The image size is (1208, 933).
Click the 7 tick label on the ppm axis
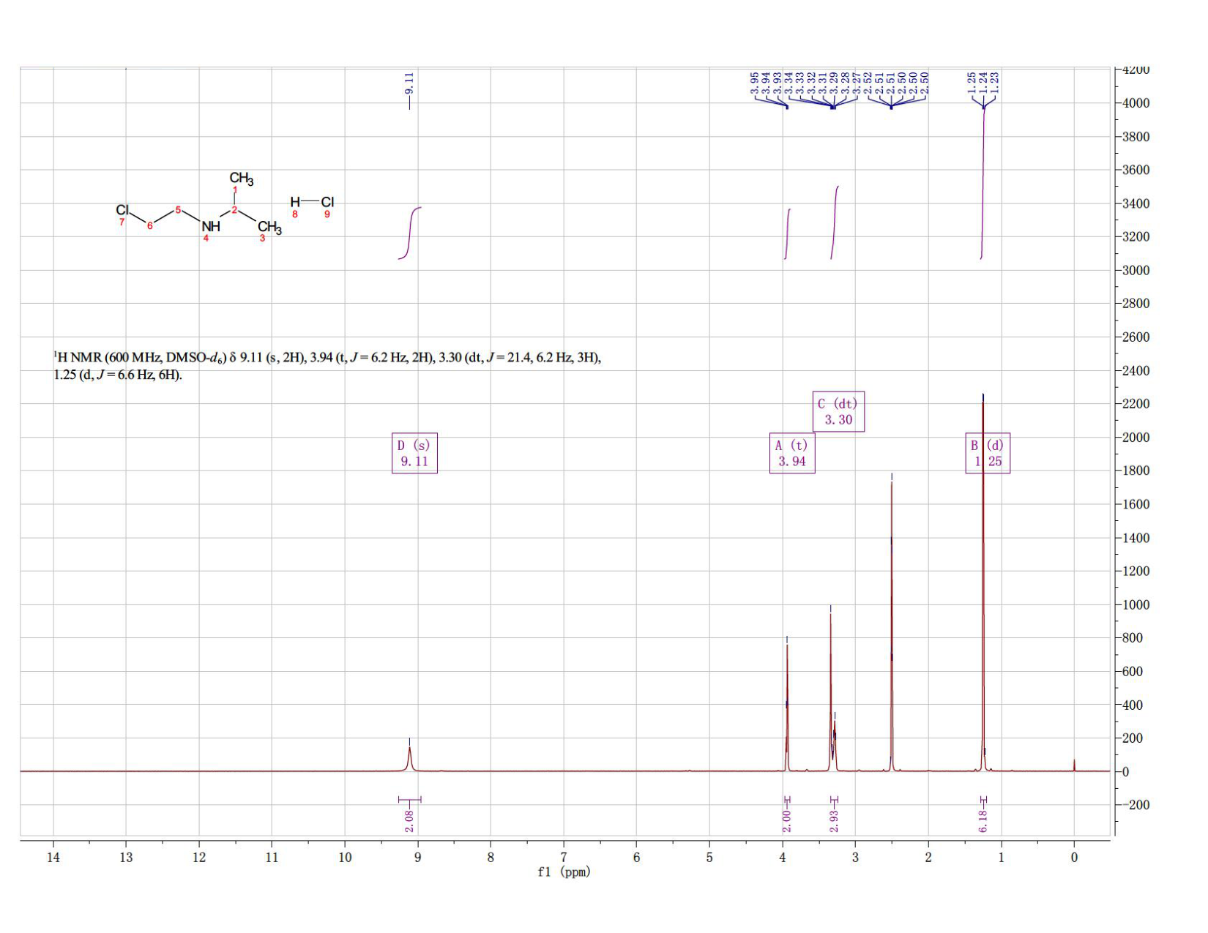pyautogui.click(x=564, y=858)
